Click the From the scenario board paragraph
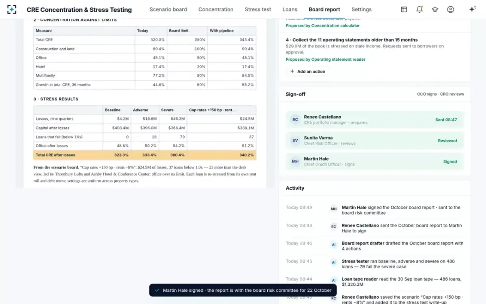The image size is (486, 304). coord(145,174)
